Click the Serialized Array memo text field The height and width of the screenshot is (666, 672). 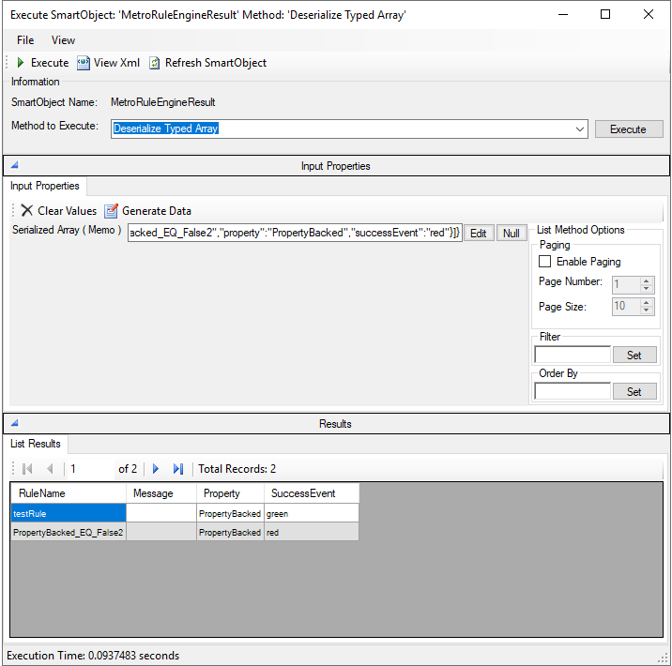coord(295,233)
